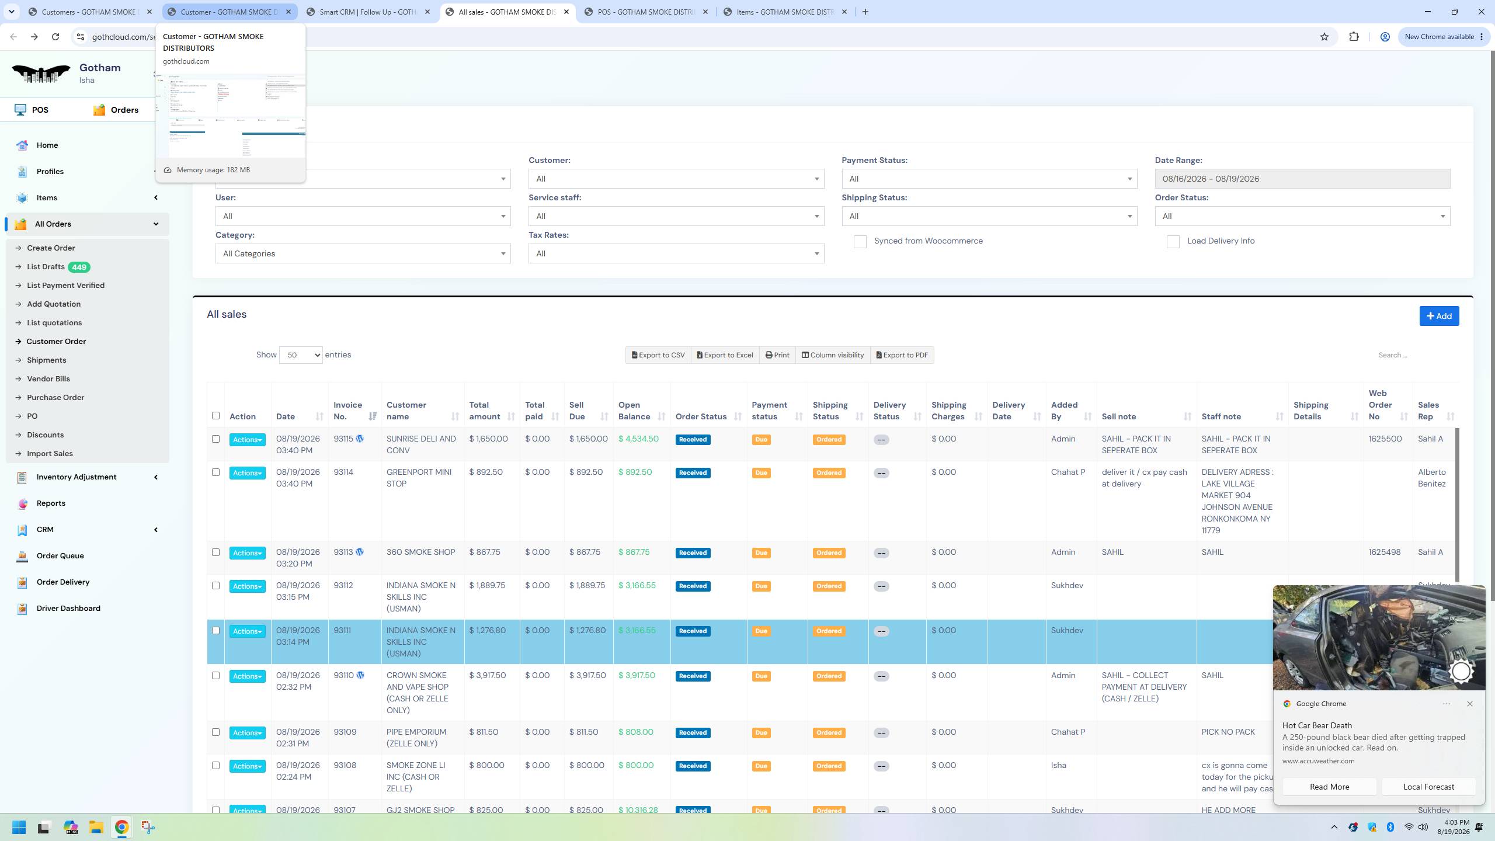Expand Actions menu for invoice 93112
Screen dimensions: 1495x841
247,586
